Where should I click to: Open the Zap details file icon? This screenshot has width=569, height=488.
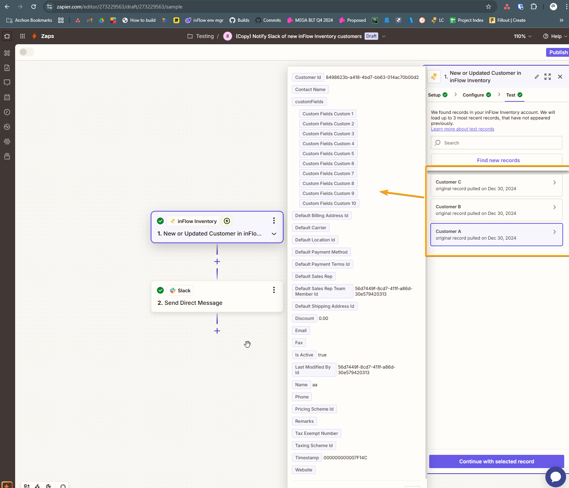pyautogui.click(x=7, y=68)
